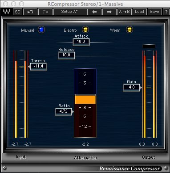The image size is (170, 173).
Task: Redo the last undone change
Action: click(x=45, y=12)
